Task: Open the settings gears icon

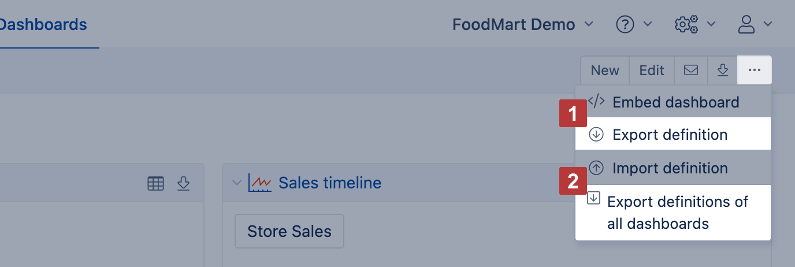Action: point(686,24)
